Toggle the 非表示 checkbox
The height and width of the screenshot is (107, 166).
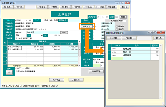click(x=117, y=29)
